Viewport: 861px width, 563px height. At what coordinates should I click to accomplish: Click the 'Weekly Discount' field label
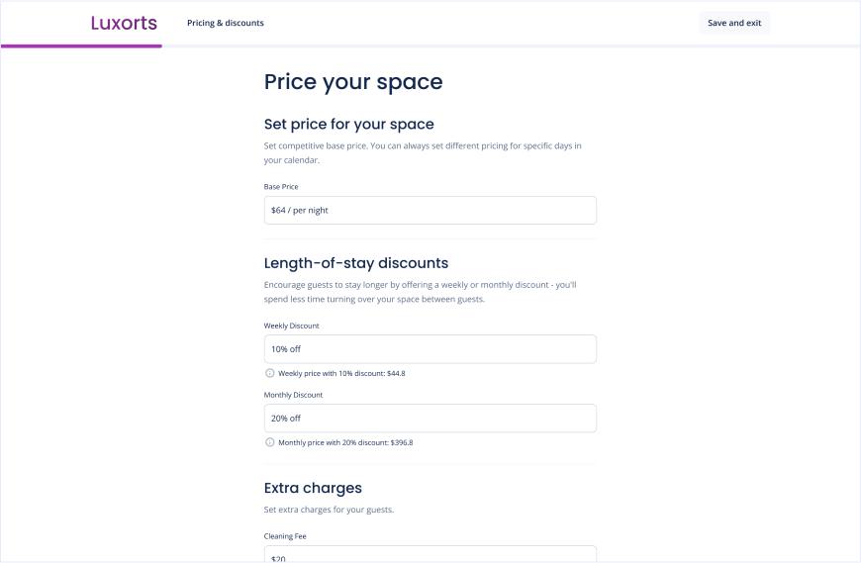[x=291, y=326]
